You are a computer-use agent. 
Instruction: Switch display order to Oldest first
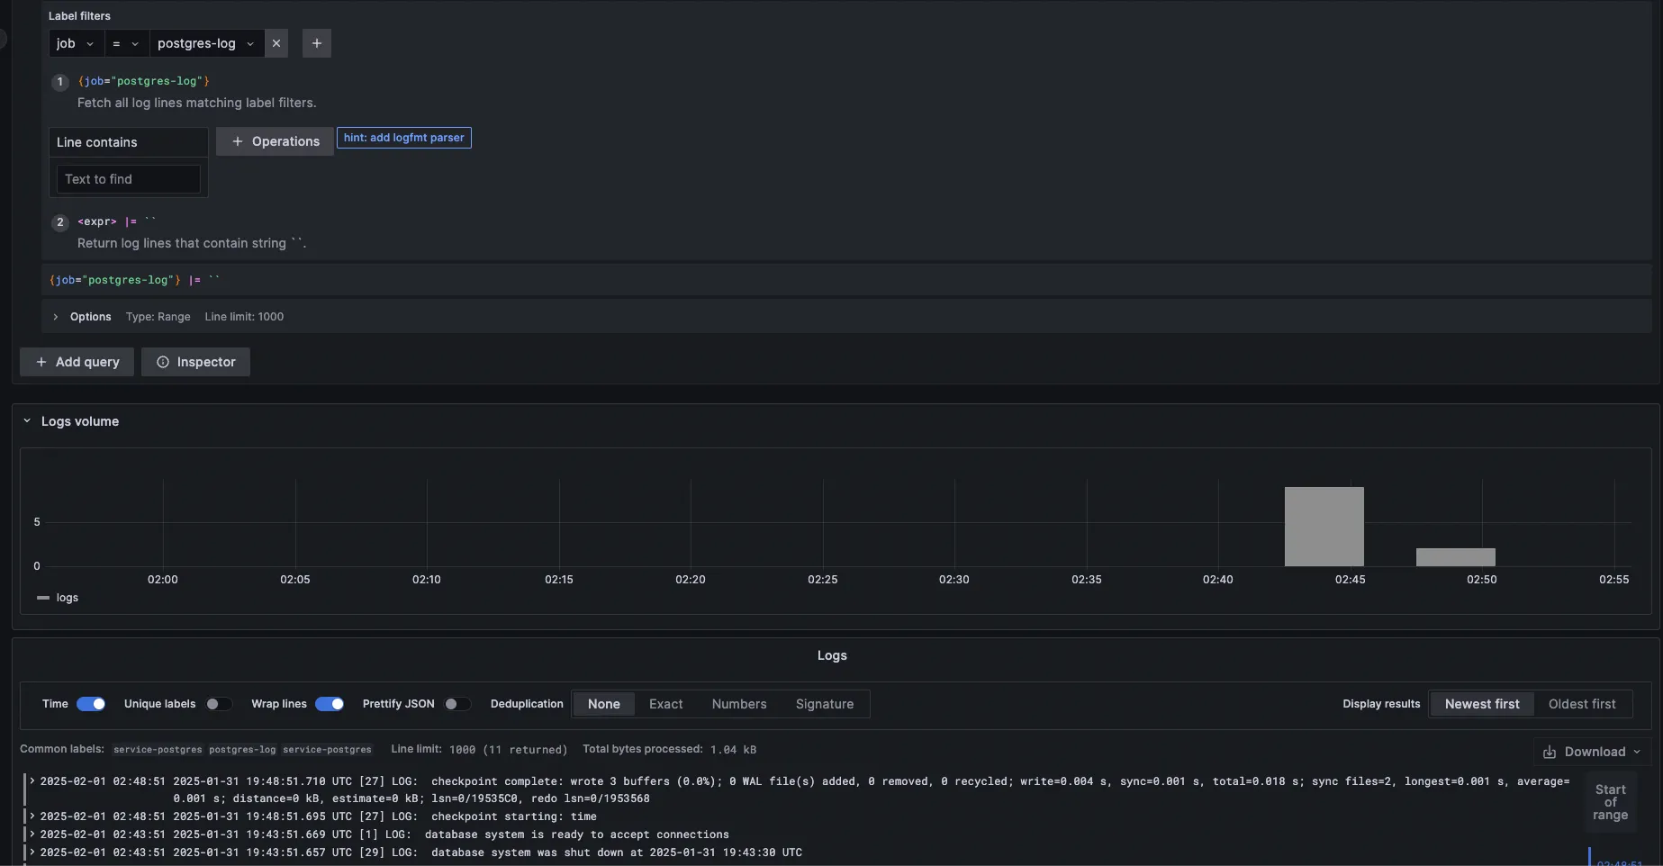(1581, 704)
